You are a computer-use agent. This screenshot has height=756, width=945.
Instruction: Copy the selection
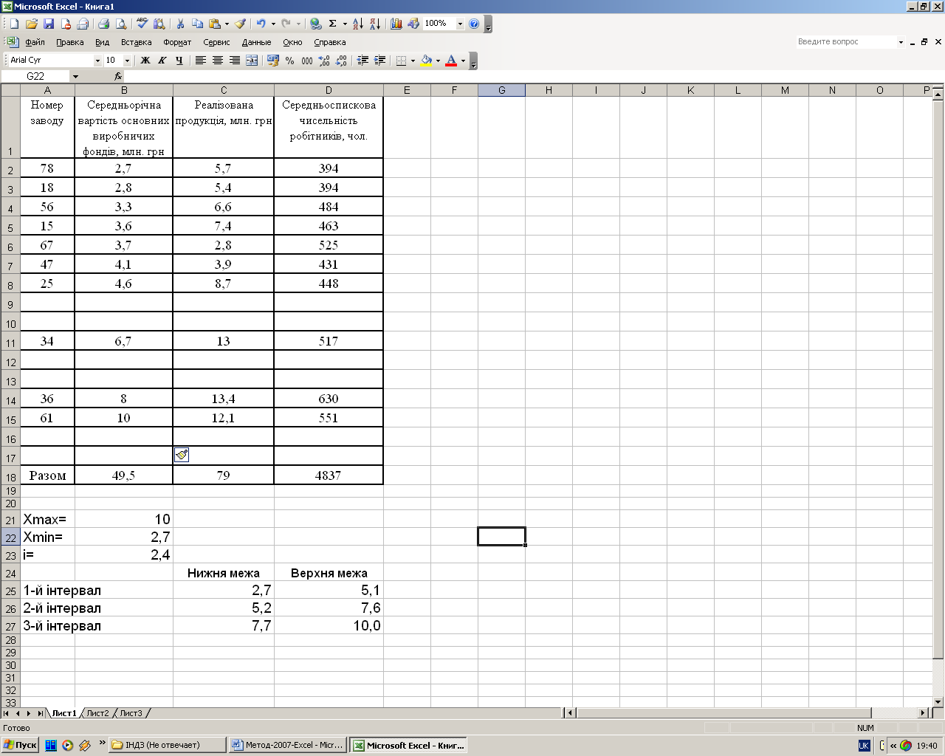(x=197, y=24)
